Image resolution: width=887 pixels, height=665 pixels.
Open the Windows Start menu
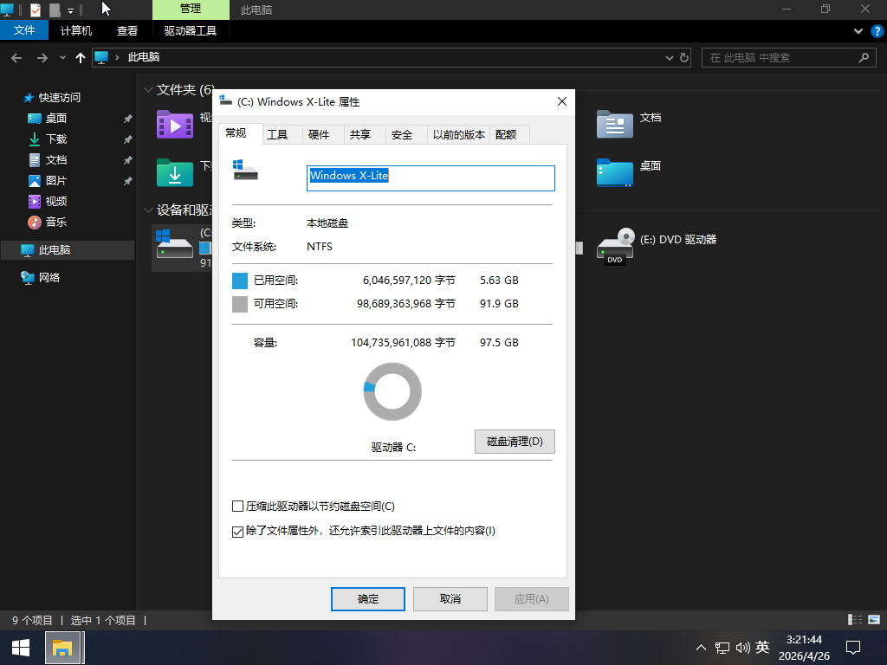[x=21, y=648]
